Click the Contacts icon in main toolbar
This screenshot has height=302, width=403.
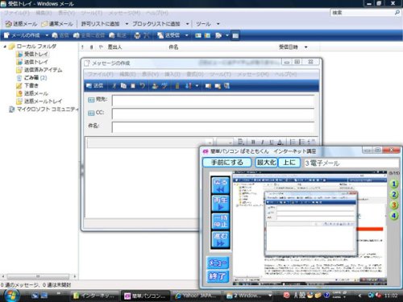(198, 35)
